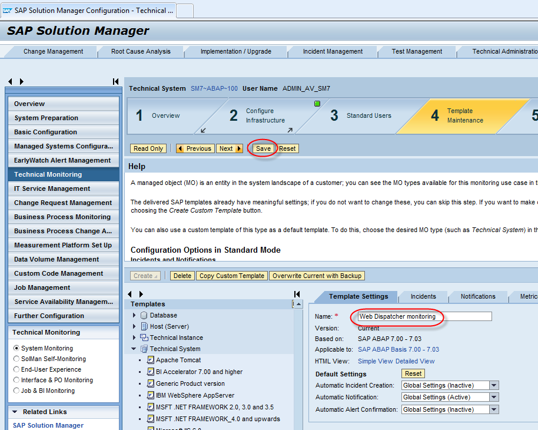
Task: Open the SM7~ABAP~100 technical system link
Action: [214, 88]
